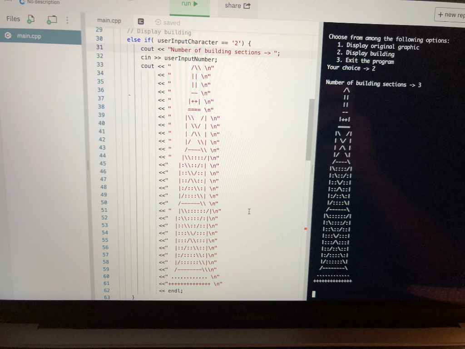The width and height of the screenshot is (465, 349).
Task: Click the hamburger icon on the main.cpp editor tab
Action: [x=140, y=21]
